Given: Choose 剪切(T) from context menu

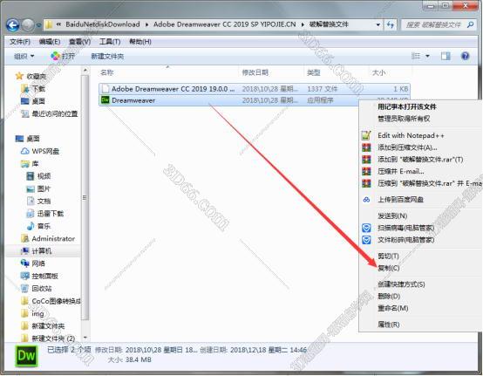Looking at the screenshot, I should [389, 256].
